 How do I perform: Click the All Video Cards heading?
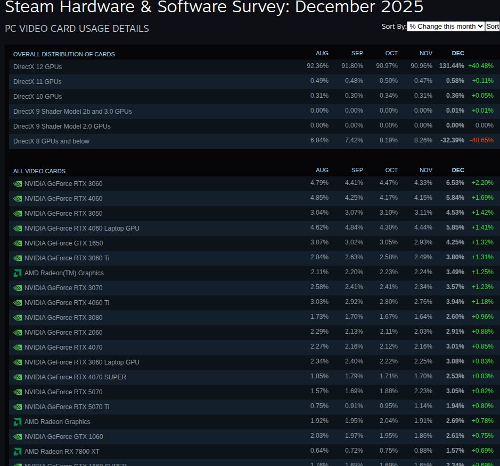pyautogui.click(x=39, y=171)
